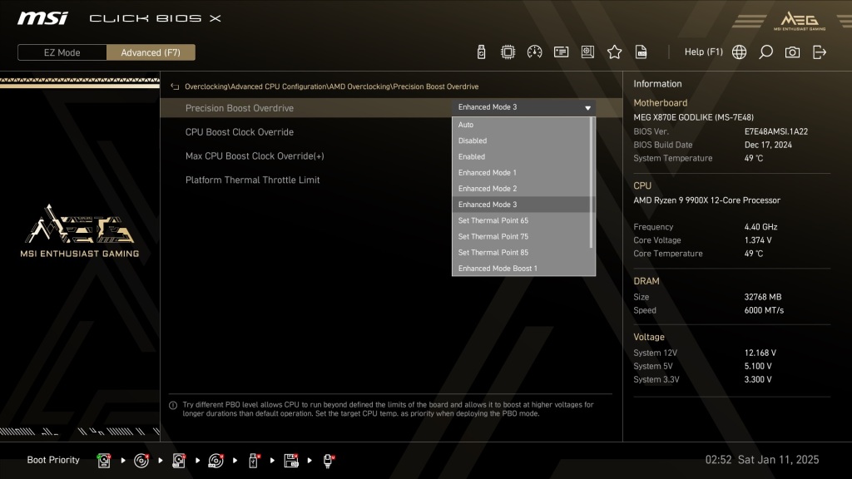Open the log file document icon

tap(641, 52)
